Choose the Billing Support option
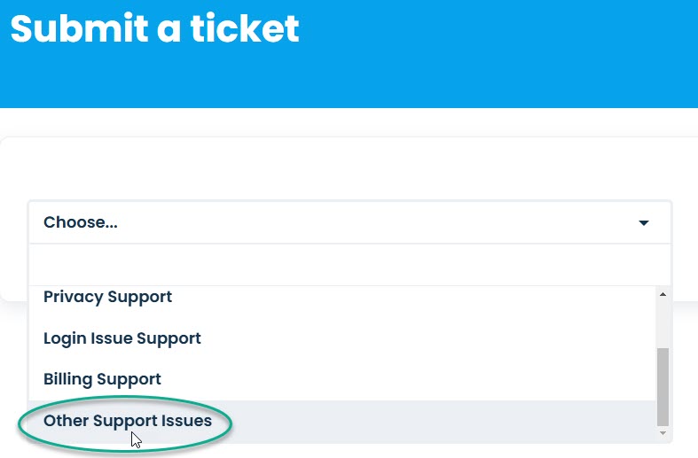The width and height of the screenshot is (698, 458). tap(102, 379)
